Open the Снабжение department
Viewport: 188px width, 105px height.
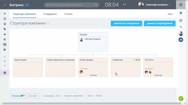[117, 60]
